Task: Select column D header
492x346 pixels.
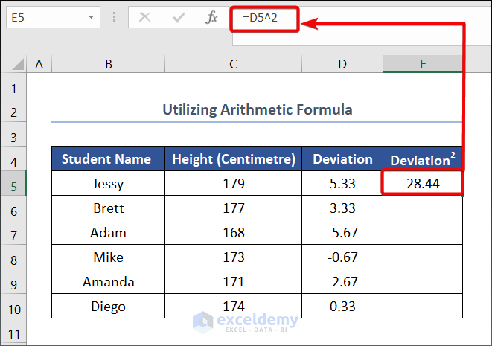Action: 342,65
